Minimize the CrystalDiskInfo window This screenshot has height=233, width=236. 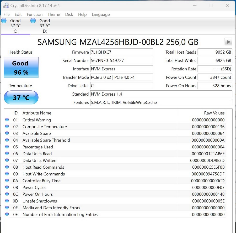tap(195, 6)
